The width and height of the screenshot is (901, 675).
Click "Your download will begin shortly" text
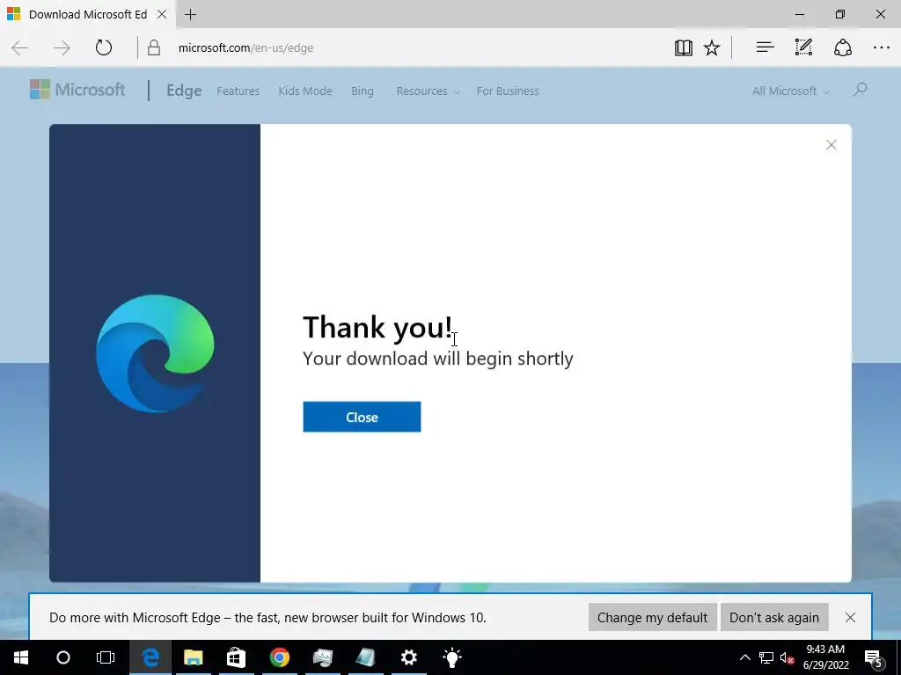pos(438,359)
